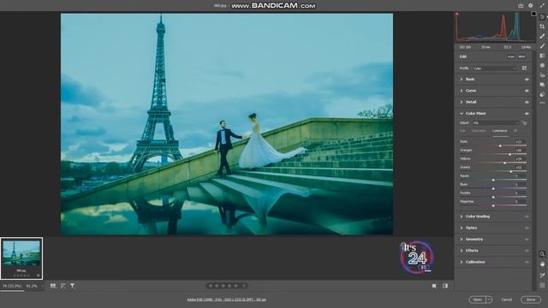Select the Healing tool
Screen dimensions: 548x308
tap(542, 36)
